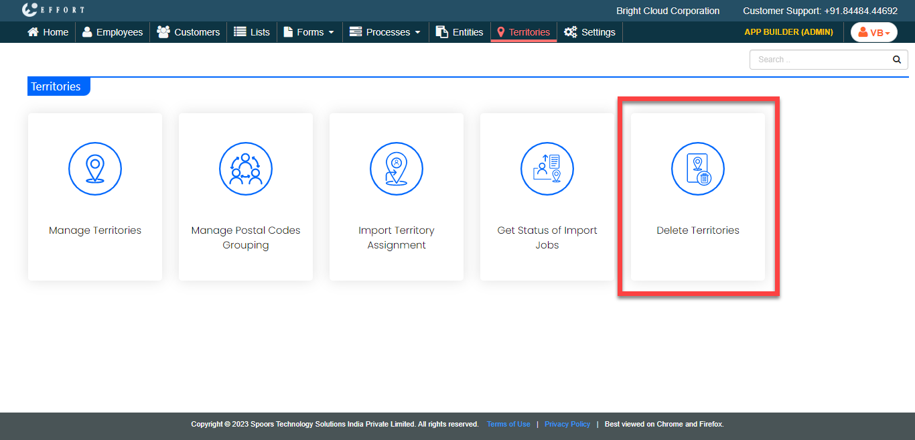The image size is (915, 440).
Task: Open the Lists menu item
Action: [x=252, y=32]
